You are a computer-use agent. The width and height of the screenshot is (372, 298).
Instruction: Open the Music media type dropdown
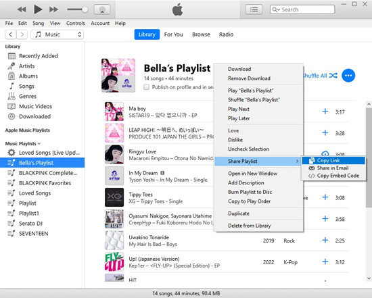click(57, 34)
